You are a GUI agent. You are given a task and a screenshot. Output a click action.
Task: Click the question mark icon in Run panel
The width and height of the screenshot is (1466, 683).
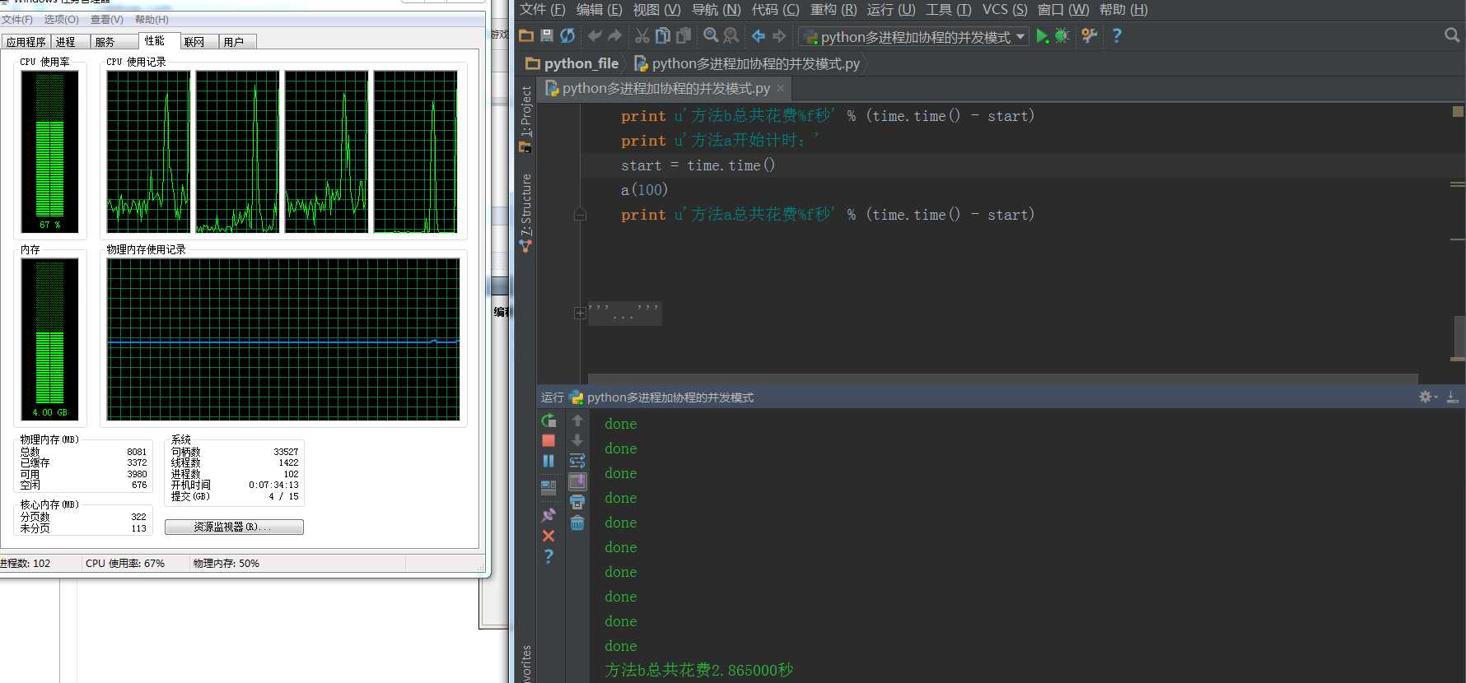click(x=549, y=556)
